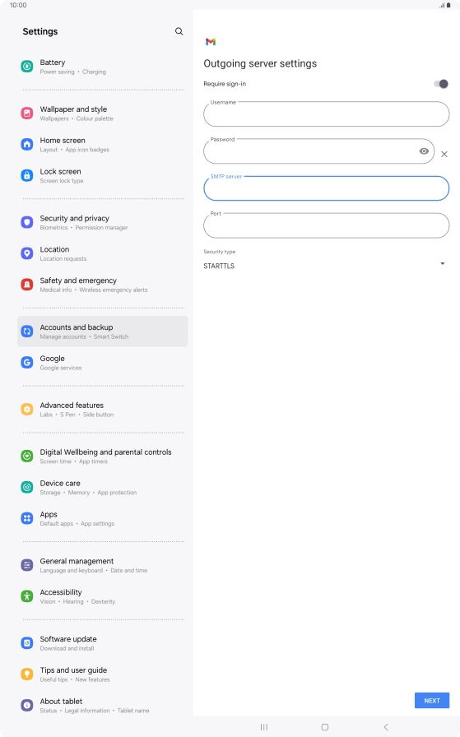460x737 pixels.
Task: Tap the Lock screen padlock icon
Action: click(27, 175)
